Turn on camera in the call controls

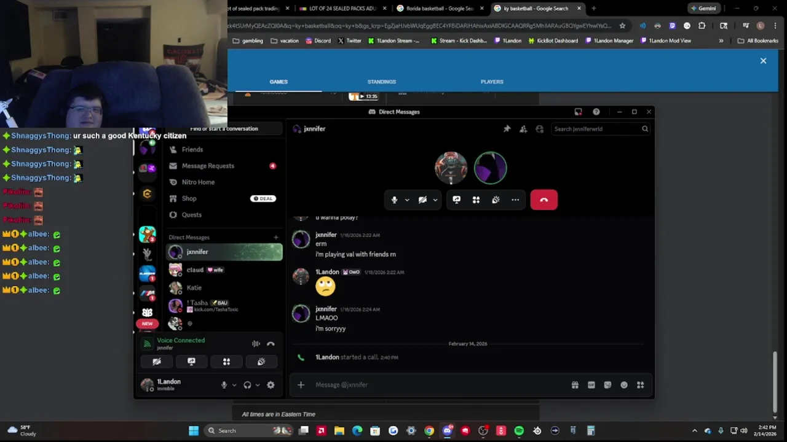pyautogui.click(x=422, y=200)
